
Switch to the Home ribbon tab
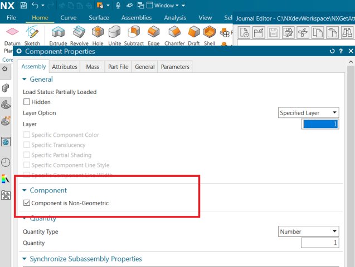40,18
